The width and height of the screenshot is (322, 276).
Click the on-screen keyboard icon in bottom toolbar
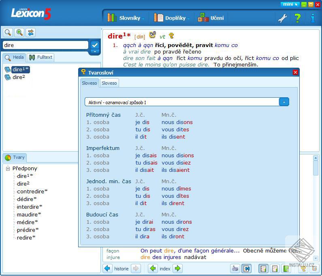tap(235, 268)
